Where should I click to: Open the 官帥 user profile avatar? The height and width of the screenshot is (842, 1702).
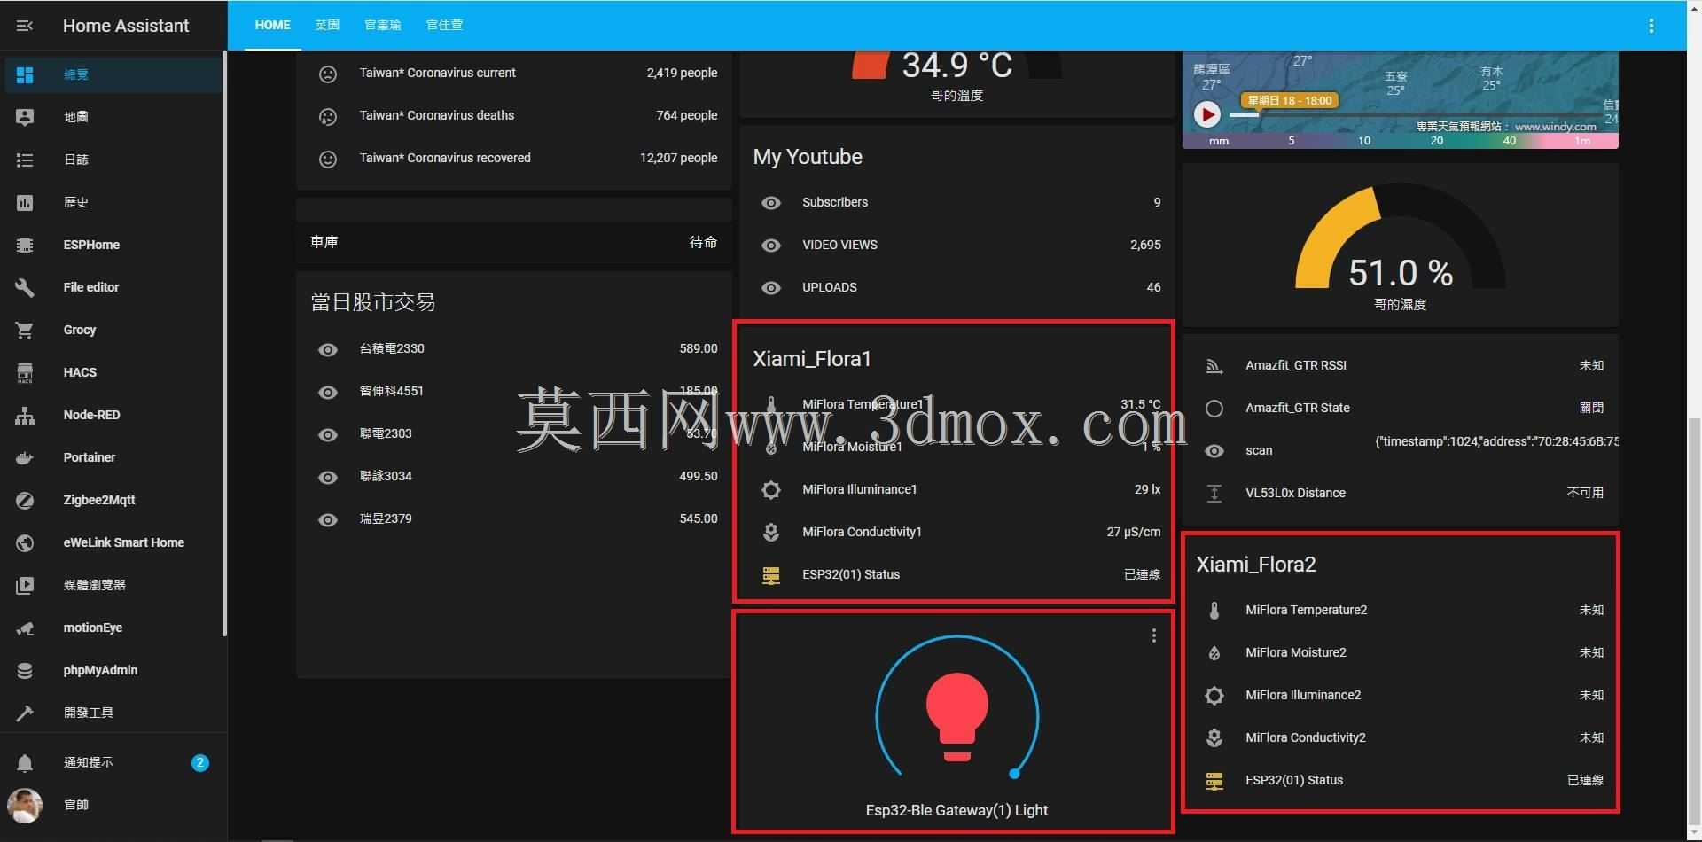[25, 805]
